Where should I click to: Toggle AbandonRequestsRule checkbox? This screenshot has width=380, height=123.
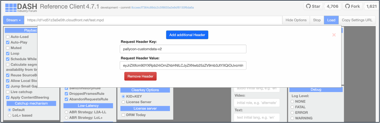[66, 99]
